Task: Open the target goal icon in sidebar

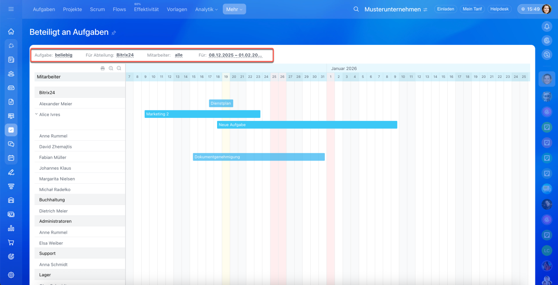Action: [x=11, y=256]
